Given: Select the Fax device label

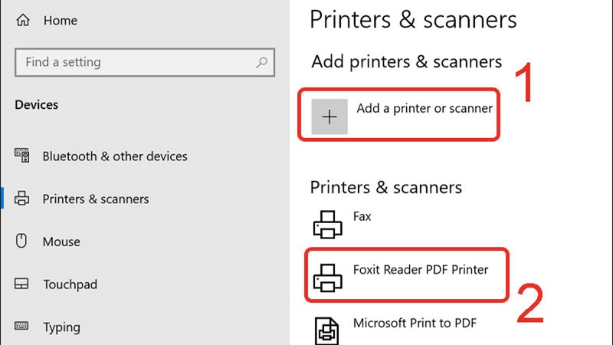Looking at the screenshot, I should pos(362,216).
